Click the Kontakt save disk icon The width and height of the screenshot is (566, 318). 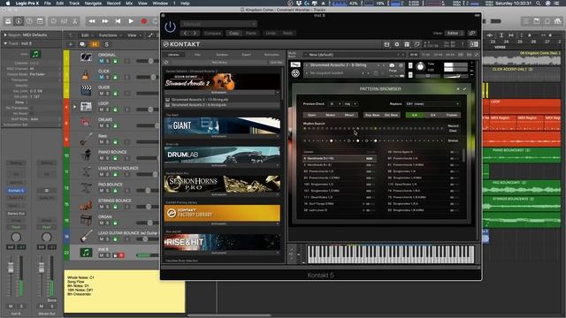(x=386, y=44)
